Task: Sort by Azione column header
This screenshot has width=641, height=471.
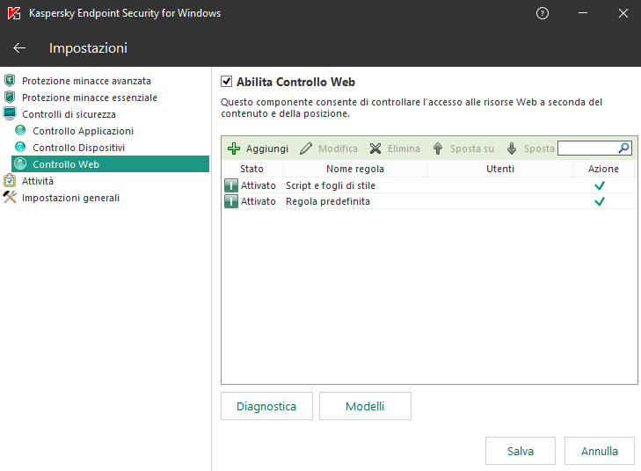Action: point(603,169)
